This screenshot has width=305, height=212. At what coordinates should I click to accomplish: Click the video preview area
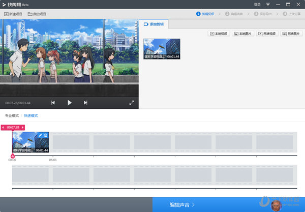click(x=69, y=58)
